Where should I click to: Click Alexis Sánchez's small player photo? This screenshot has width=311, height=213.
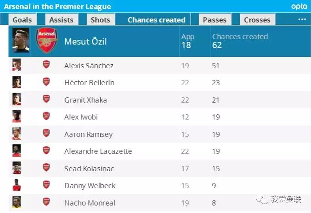tap(17, 65)
